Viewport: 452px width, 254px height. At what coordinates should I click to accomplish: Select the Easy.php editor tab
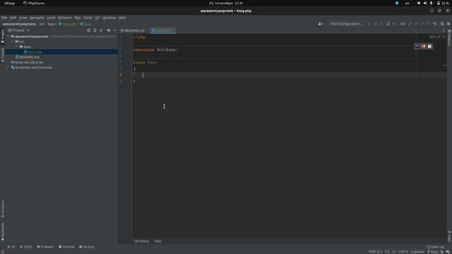(x=163, y=30)
